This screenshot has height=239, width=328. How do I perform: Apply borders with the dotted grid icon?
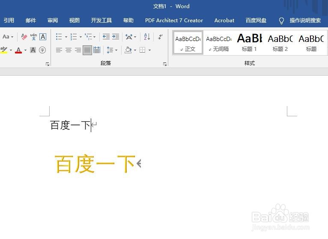click(143, 50)
